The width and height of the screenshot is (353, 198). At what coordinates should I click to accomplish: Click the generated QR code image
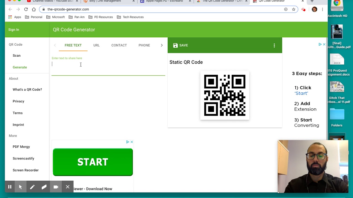coord(225,95)
